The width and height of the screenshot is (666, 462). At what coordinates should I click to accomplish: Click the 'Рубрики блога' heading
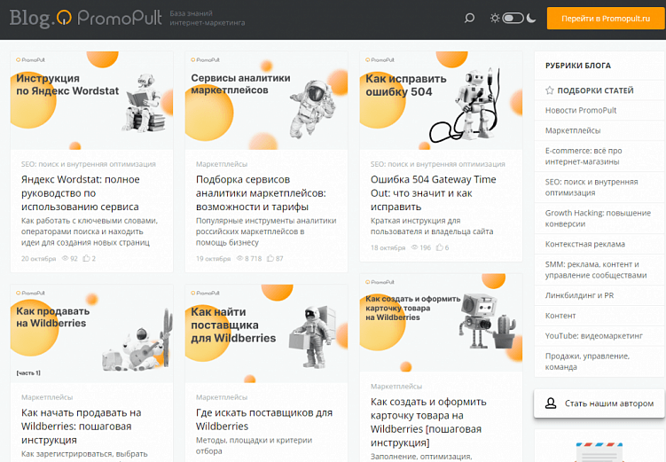coord(577,66)
